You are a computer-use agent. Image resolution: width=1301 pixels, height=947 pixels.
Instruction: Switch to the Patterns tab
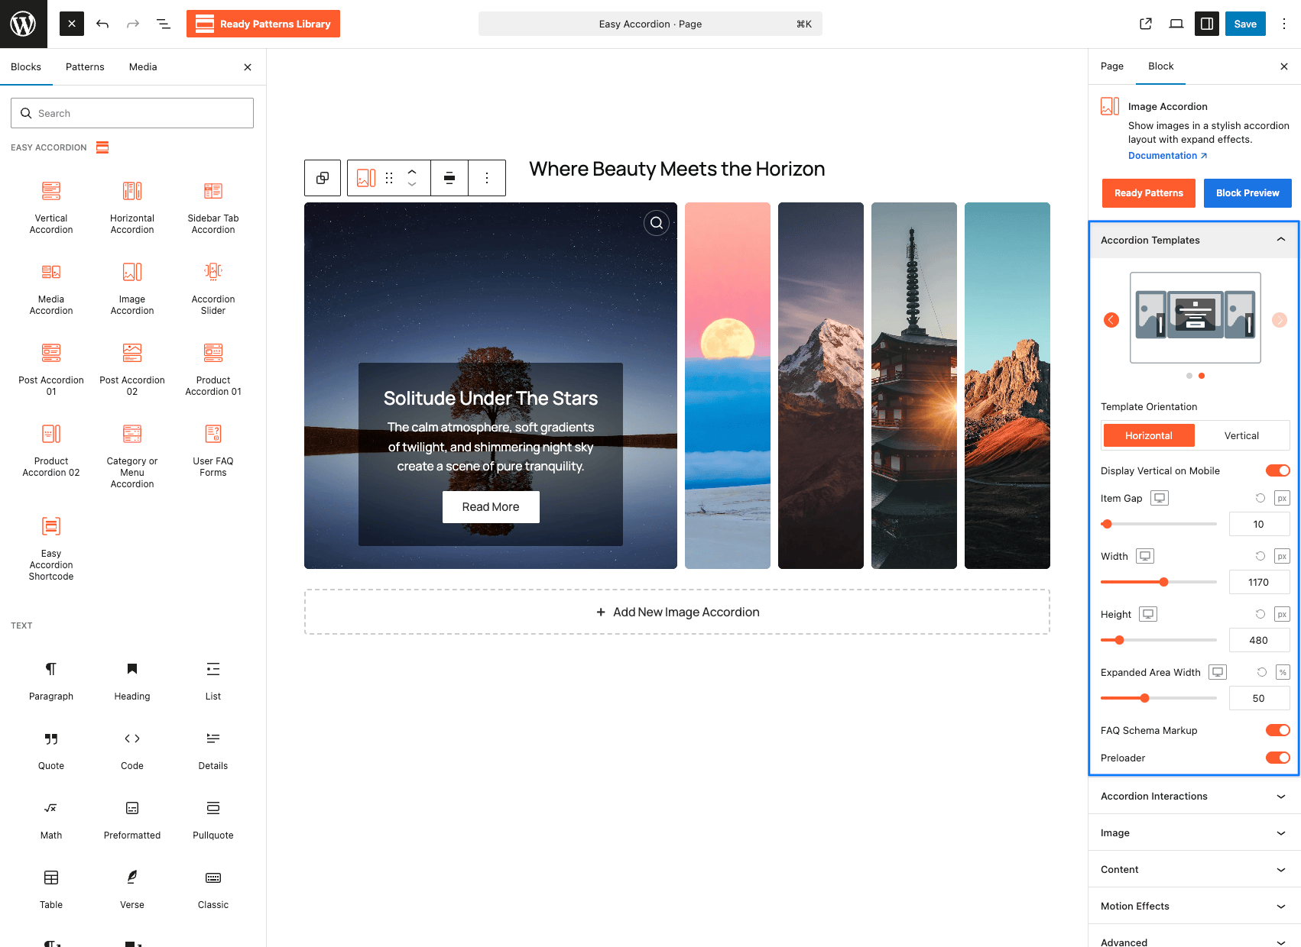pos(85,67)
